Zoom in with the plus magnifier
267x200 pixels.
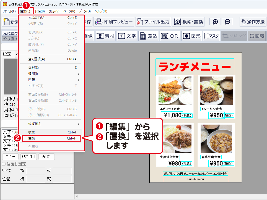[x=215, y=22]
